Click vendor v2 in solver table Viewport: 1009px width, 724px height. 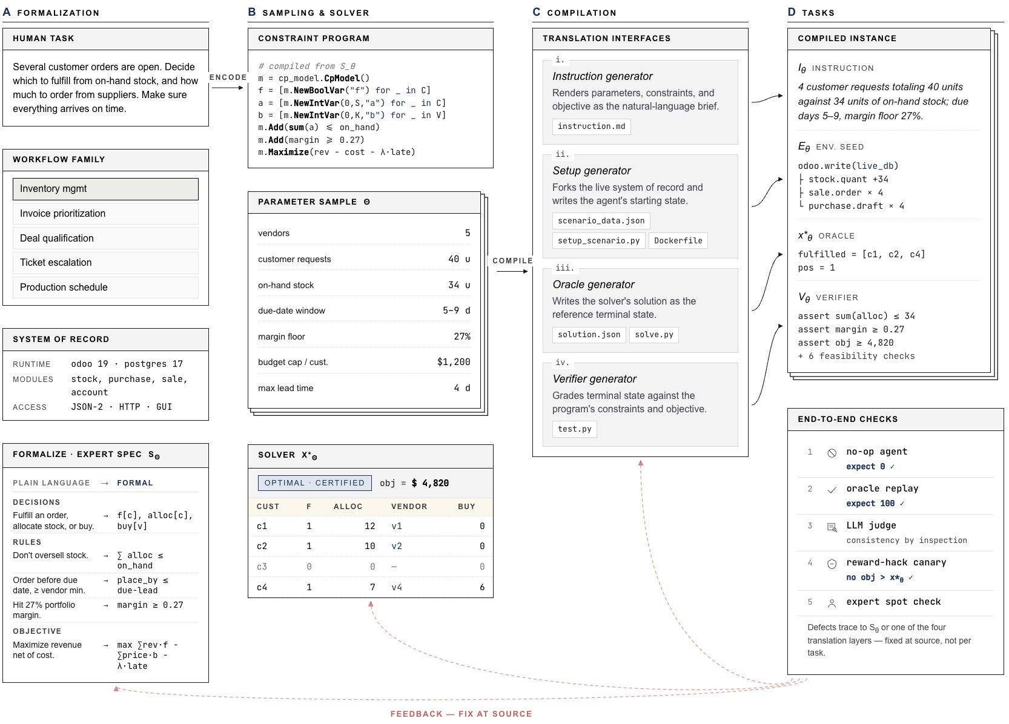coord(397,547)
